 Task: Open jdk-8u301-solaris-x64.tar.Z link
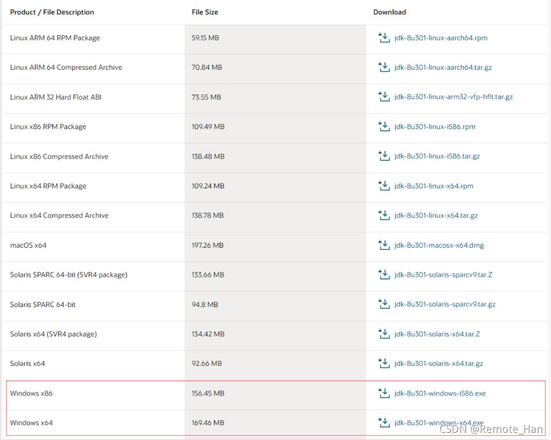pyautogui.click(x=437, y=334)
